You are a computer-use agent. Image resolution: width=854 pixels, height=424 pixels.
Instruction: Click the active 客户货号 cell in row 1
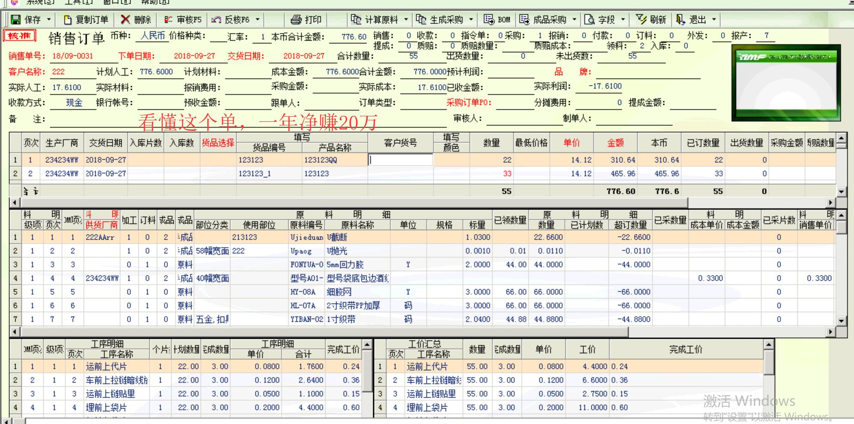[400, 160]
